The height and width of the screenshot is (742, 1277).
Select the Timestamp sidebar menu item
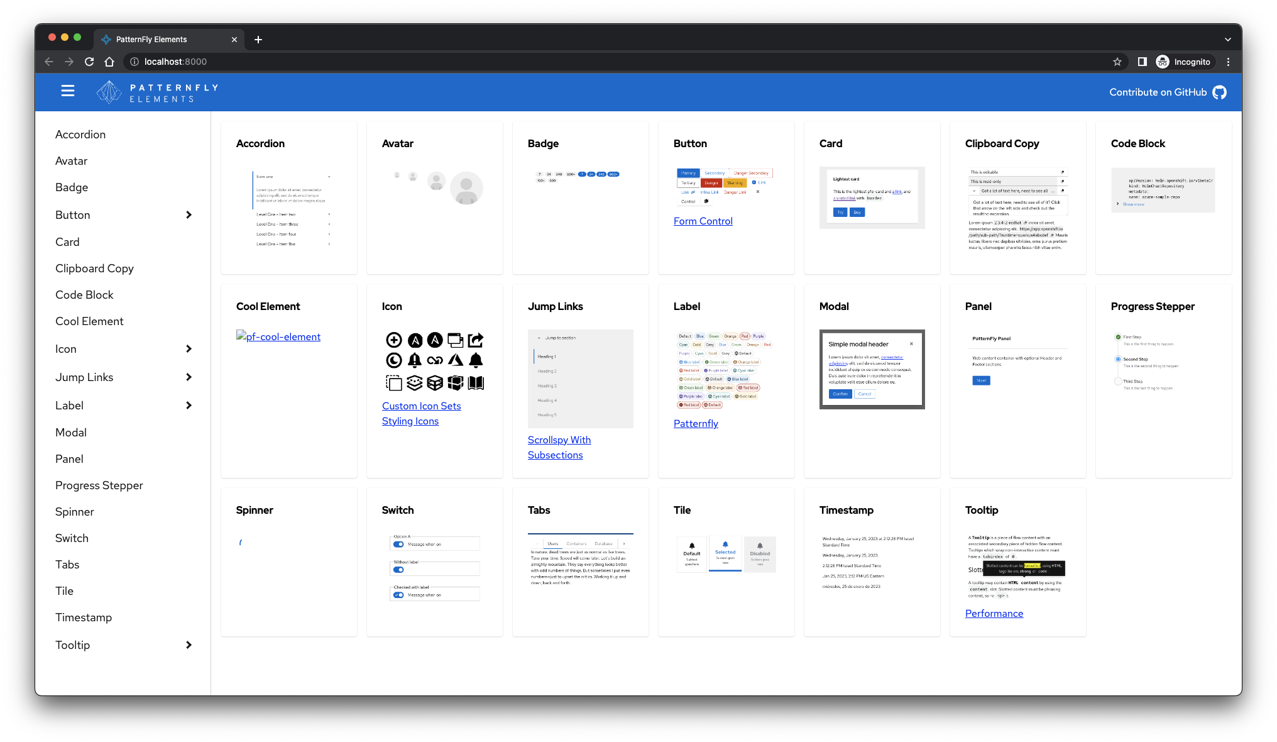(82, 617)
